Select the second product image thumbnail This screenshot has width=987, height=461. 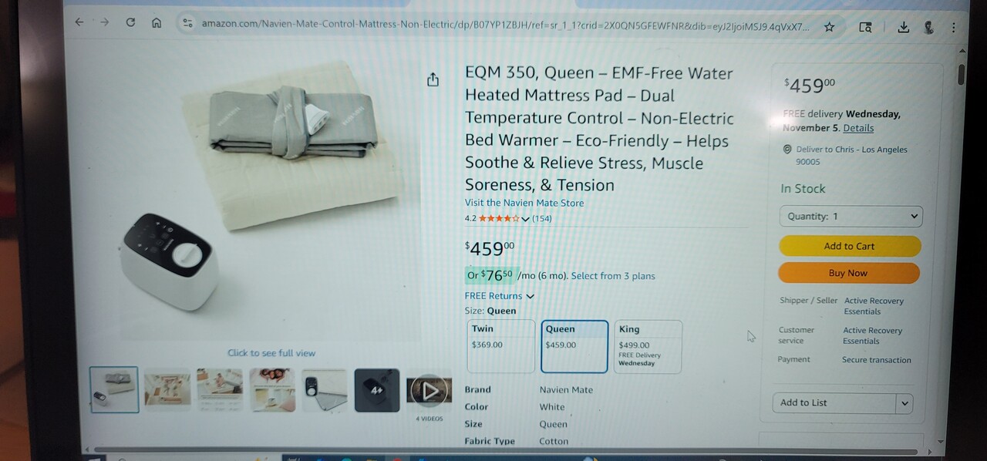tap(167, 389)
